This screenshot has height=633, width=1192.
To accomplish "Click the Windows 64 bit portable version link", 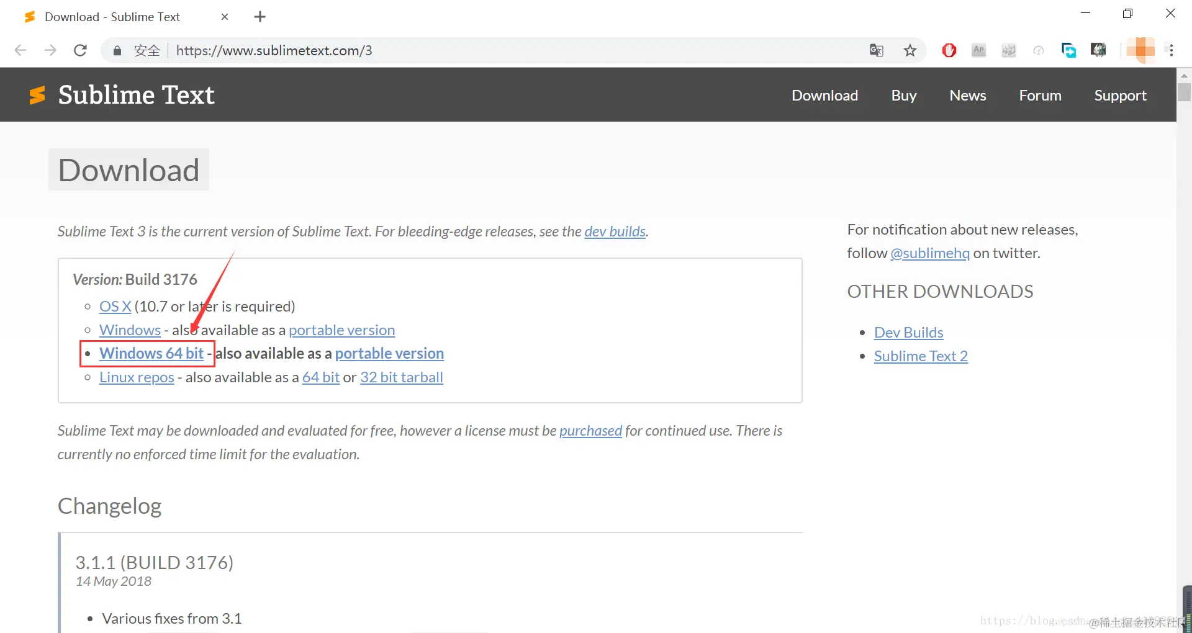I will (389, 354).
